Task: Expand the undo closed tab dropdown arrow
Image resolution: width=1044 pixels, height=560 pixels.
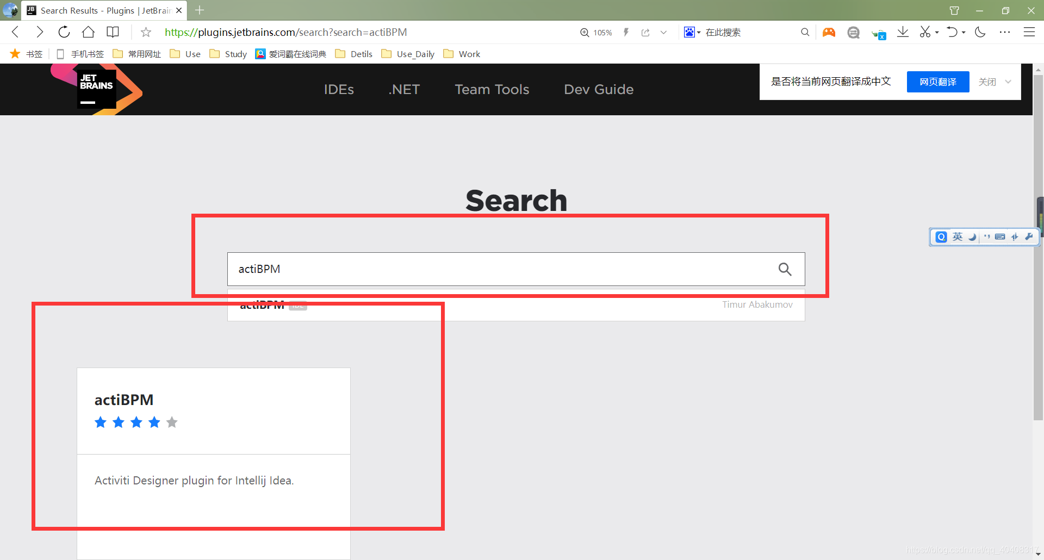Action: (x=964, y=33)
